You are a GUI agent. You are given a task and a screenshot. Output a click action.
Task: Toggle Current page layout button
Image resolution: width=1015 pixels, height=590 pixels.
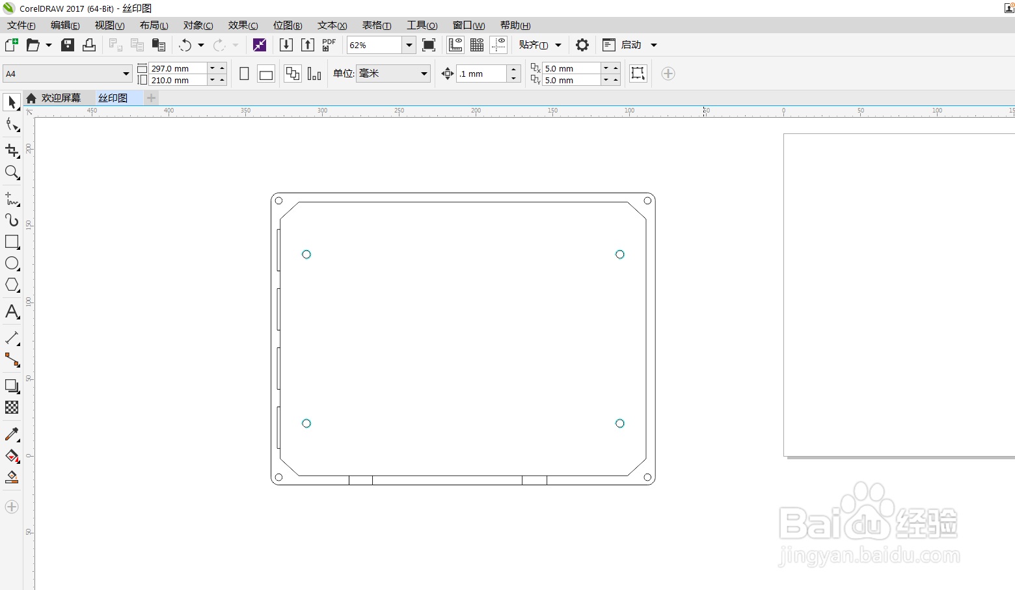click(x=314, y=74)
